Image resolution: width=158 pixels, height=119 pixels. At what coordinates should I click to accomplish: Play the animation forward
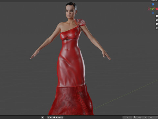(57, 117)
